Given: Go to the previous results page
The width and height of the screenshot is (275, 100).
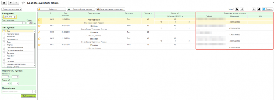Looking at the screenshot, I should pyautogui.click(x=242, y=9).
